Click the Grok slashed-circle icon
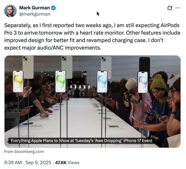Screen dimensions: 186x169 pyautogui.click(x=170, y=8)
